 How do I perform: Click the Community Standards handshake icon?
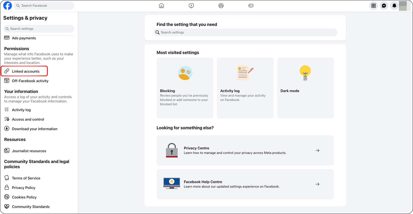point(7,207)
